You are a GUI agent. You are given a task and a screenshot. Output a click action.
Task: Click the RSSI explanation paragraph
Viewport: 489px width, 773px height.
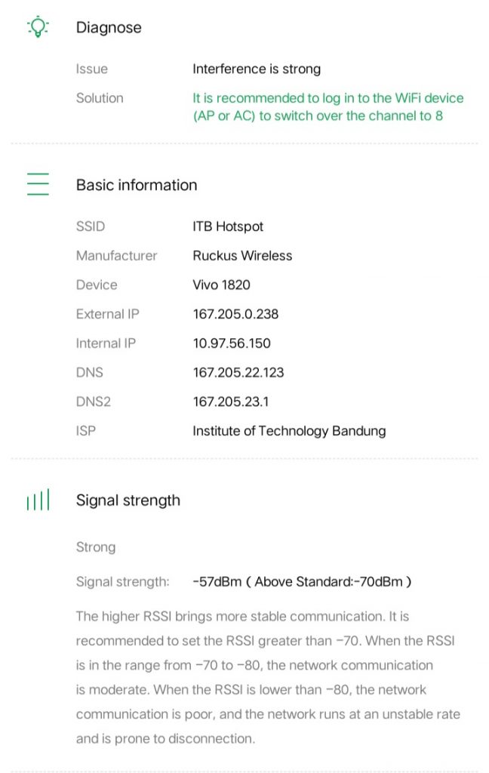[x=268, y=677]
